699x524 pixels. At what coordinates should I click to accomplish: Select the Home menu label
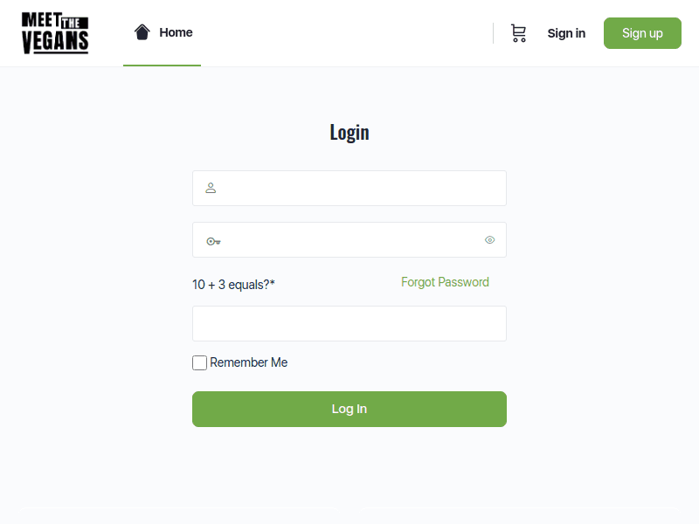[176, 32]
